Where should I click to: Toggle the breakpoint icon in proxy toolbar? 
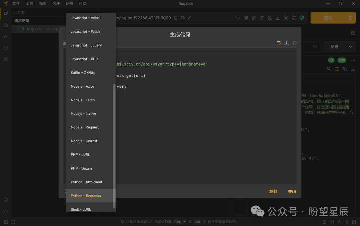coord(238,18)
